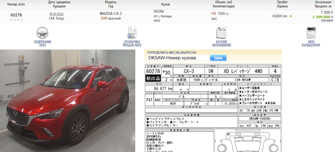Open the 'Авто калькулятор' calculator icon

(311, 33)
